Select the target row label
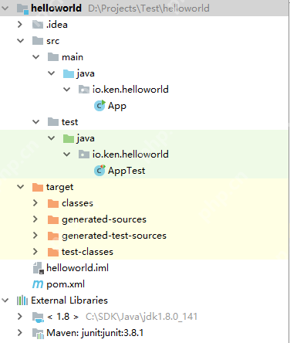 pos(60,187)
